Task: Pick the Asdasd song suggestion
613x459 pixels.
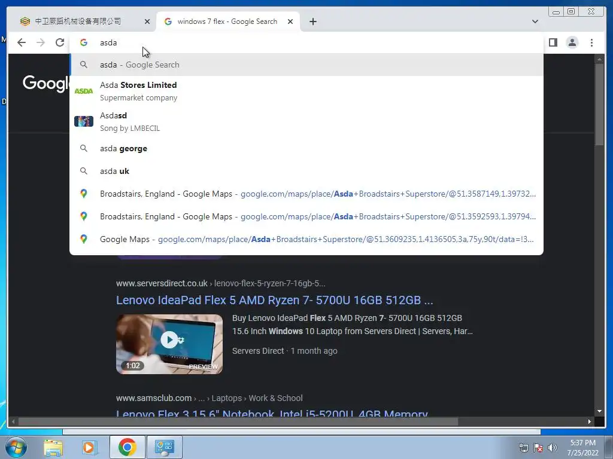Action: point(307,122)
